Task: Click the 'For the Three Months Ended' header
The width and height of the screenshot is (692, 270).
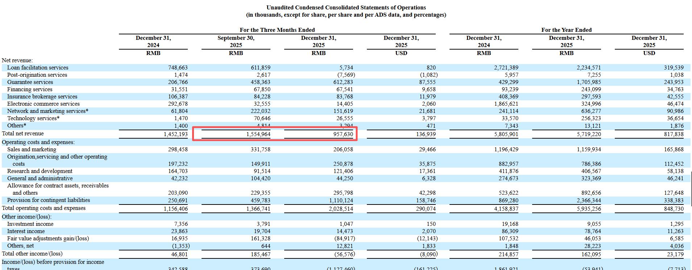Action: 277,30
